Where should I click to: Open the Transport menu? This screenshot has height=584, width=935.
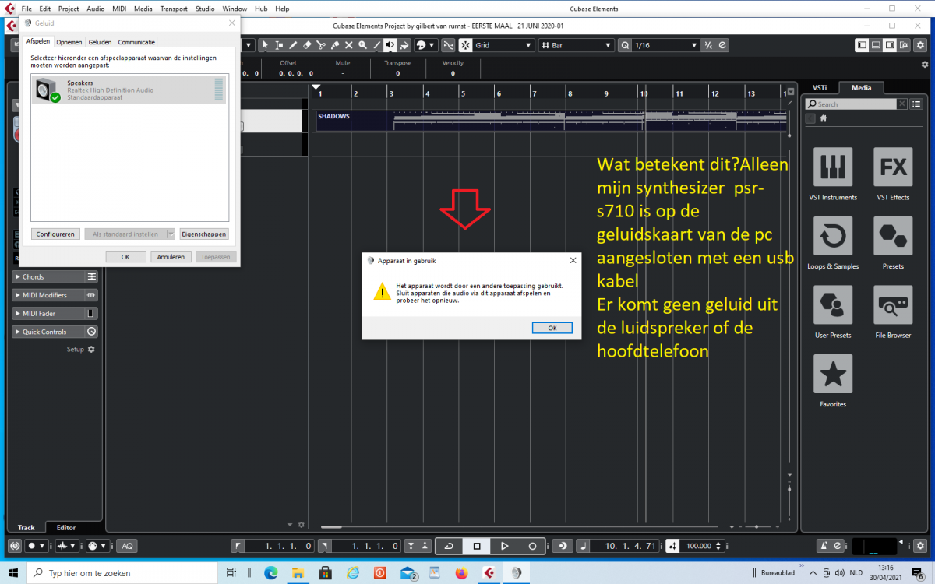pyautogui.click(x=174, y=9)
